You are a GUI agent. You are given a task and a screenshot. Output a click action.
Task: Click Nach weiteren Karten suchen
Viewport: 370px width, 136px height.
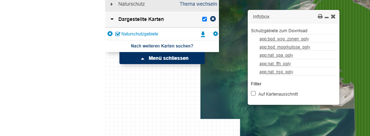tap(162, 46)
